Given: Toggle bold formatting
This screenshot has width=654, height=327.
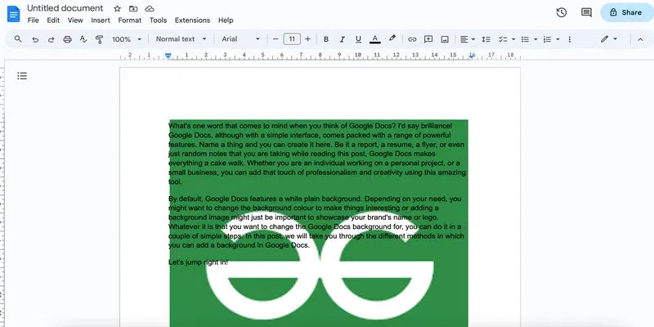Looking at the screenshot, I should pos(326,39).
